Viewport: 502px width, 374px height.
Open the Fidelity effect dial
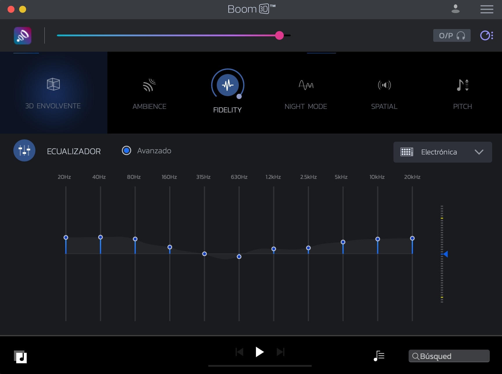point(227,85)
